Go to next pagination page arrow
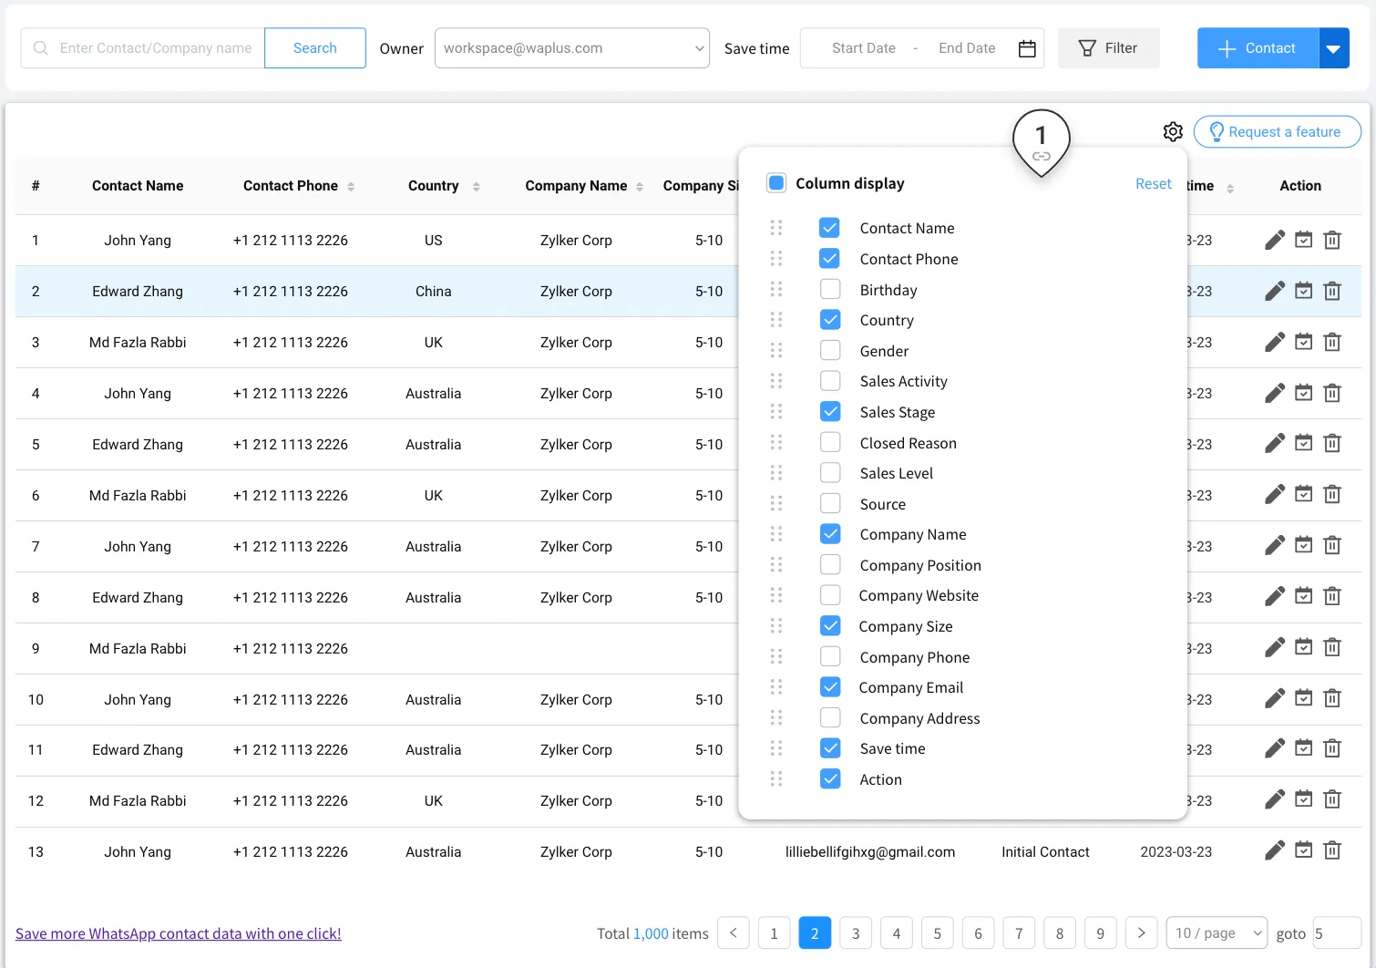This screenshot has width=1376, height=968. pos(1141,932)
